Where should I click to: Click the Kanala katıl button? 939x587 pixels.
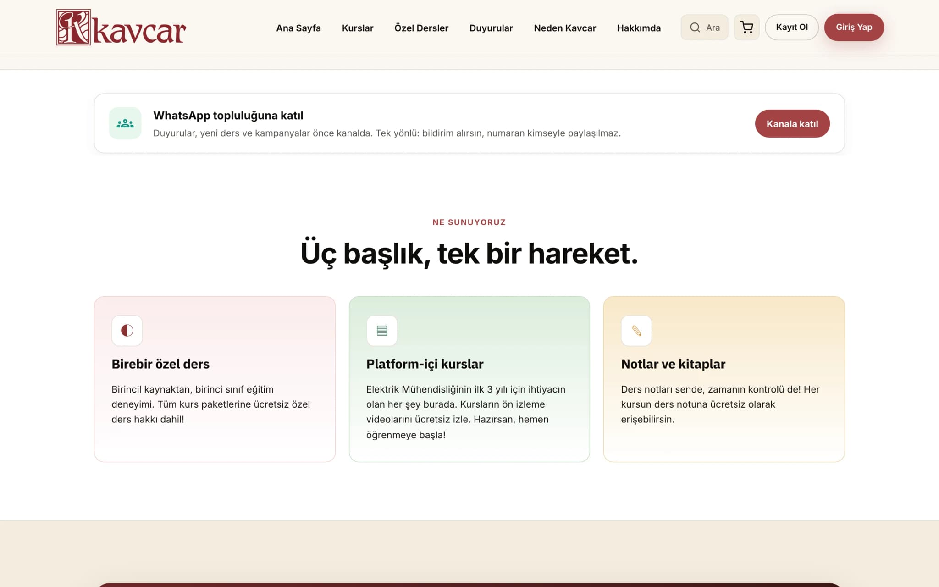(792, 124)
